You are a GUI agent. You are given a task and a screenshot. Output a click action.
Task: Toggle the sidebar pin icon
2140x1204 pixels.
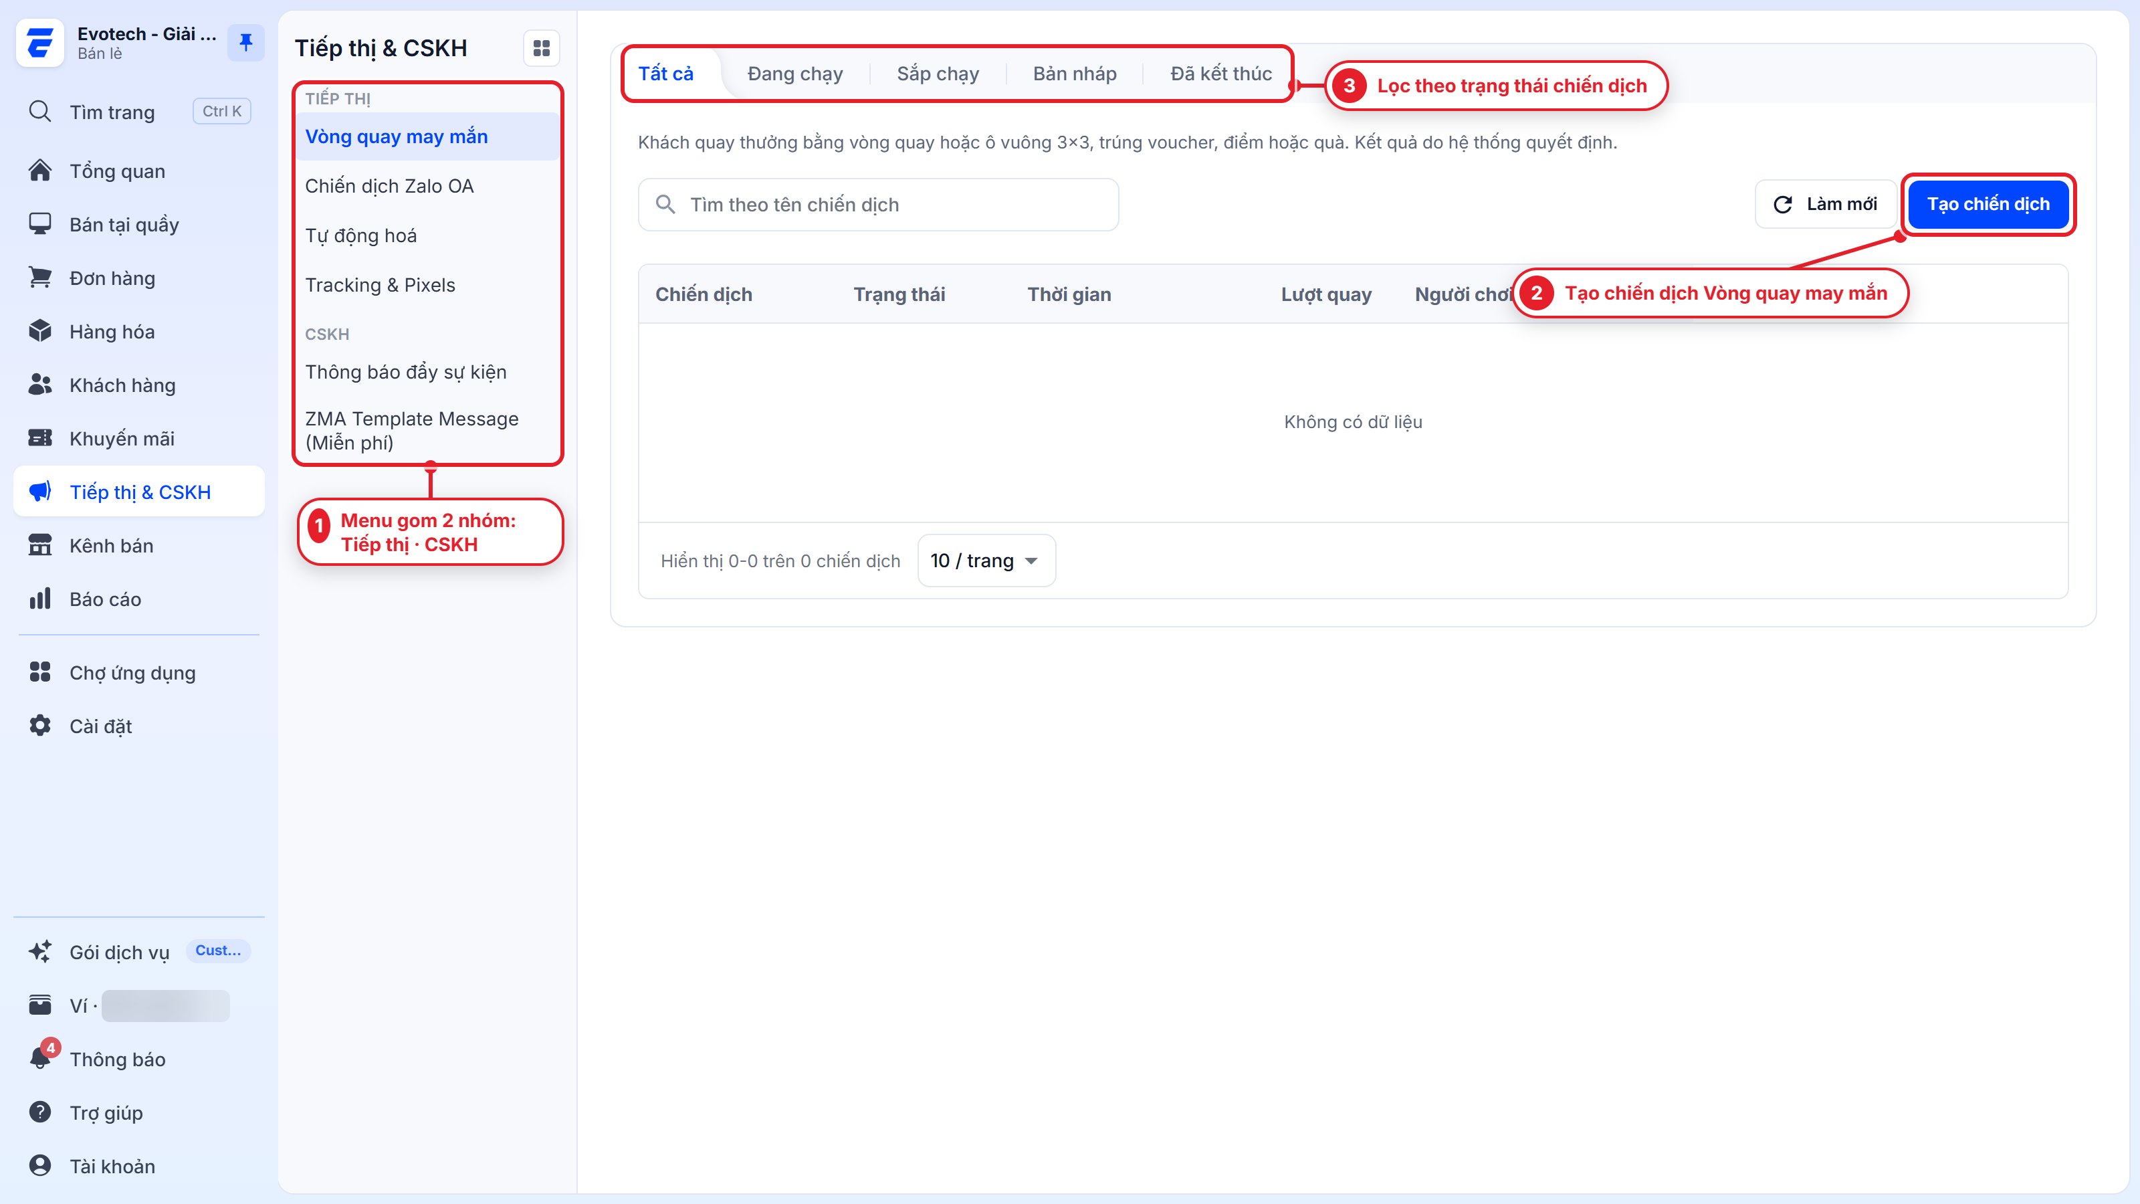(246, 42)
